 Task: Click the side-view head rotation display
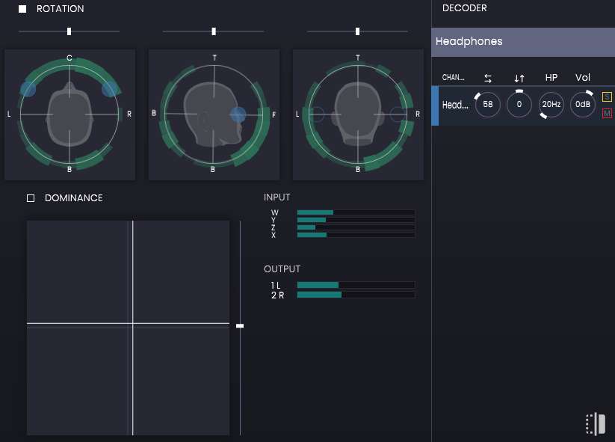tap(214, 114)
